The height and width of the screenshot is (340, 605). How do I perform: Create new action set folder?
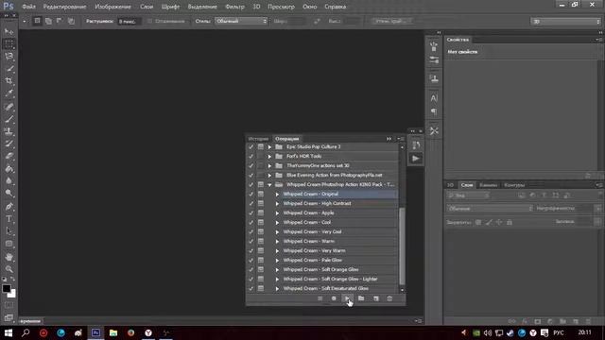point(361,298)
